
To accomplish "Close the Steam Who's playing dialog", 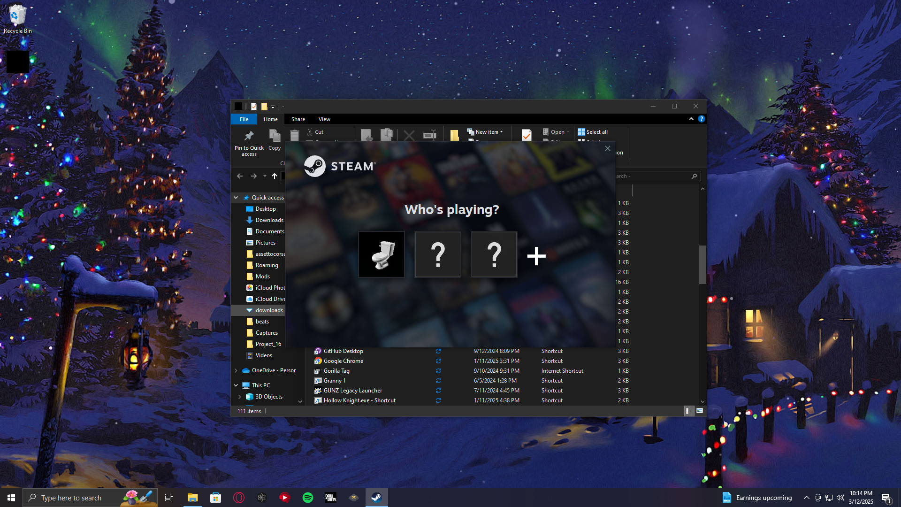I will pos(608,148).
